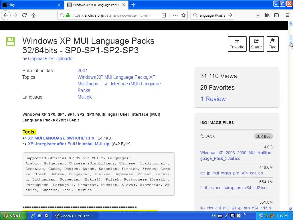Viewport: 293px width, 220px height.
Task: Click the green floppy disk software icon
Action: [11, 42]
